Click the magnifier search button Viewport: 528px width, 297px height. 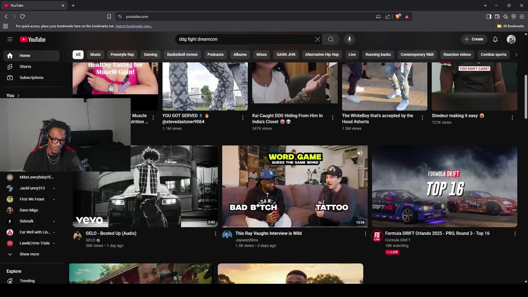tap(331, 39)
